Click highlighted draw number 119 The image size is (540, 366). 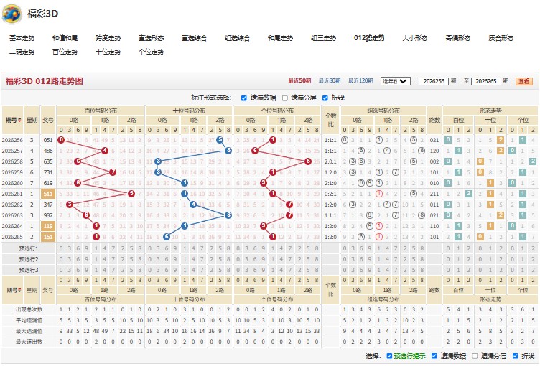(48, 226)
